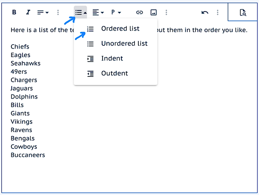Screen dimensions: 259x195
Task: Open the paragraph format dropdown
Action: click(x=116, y=12)
